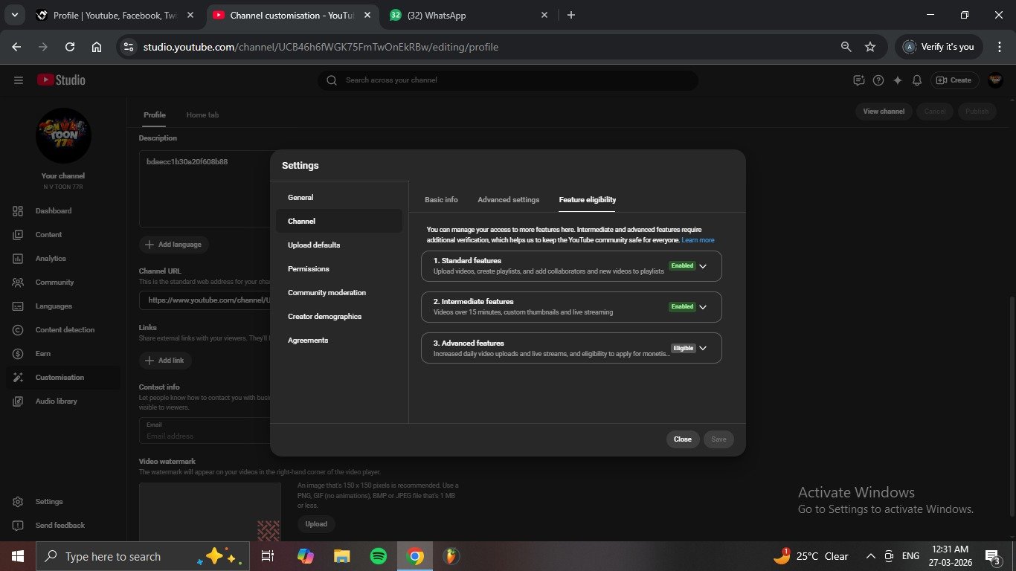Click the Create video button

tap(954, 80)
